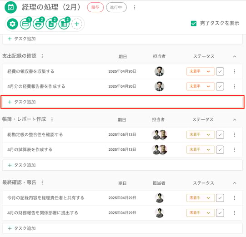Collapse the 支出記録の確認 section
Image resolution: width=246 pixels, height=237 pixels.
(x=235, y=56)
